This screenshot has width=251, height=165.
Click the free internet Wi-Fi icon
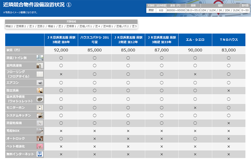point(40,154)
